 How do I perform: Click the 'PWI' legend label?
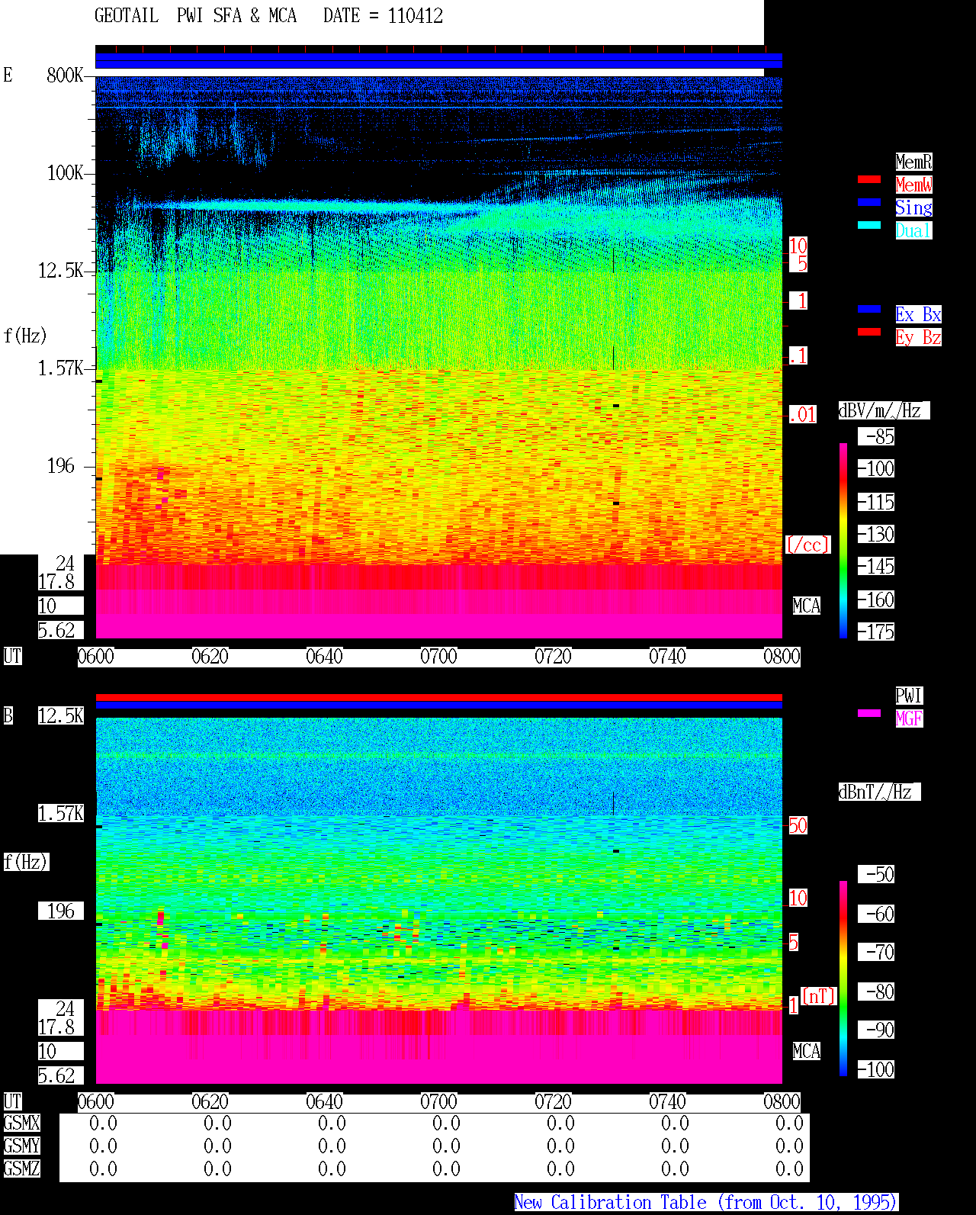tap(909, 696)
